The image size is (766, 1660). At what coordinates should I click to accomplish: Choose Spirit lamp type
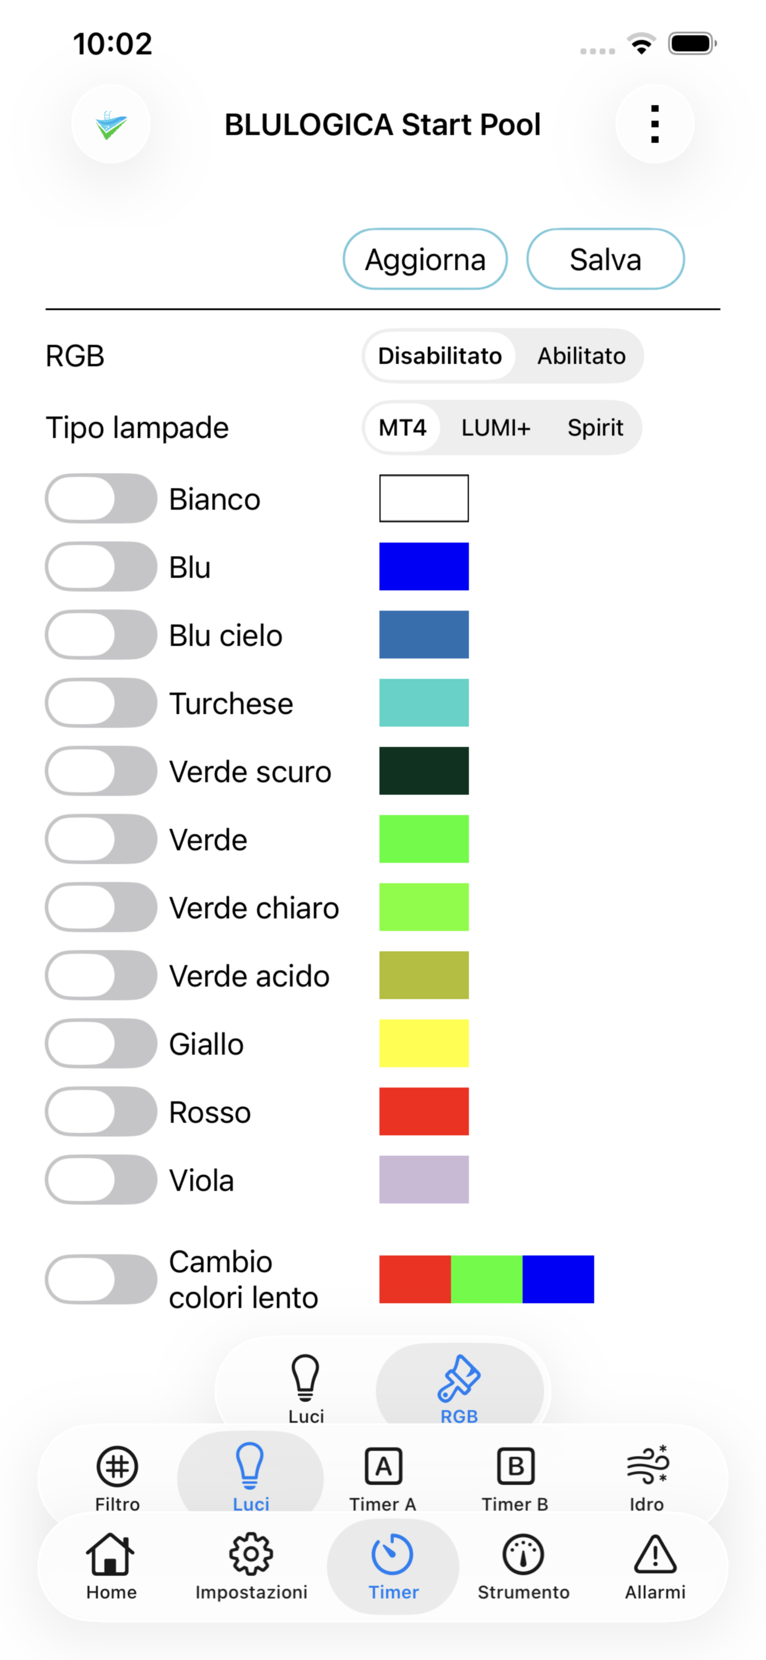point(595,427)
